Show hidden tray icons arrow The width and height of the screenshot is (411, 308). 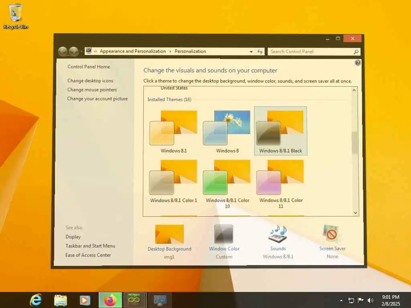click(341, 300)
